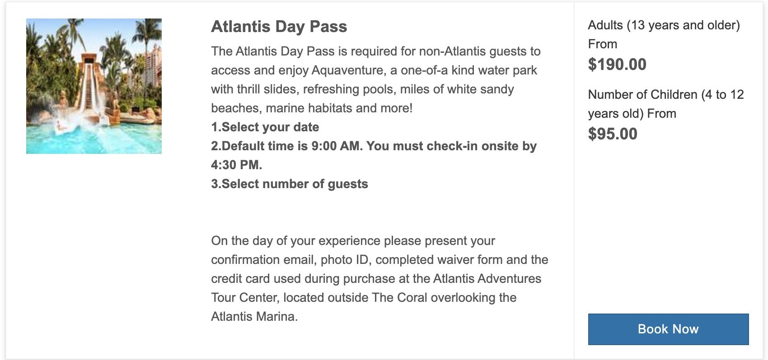
Task: Click the 'Atlantis Marina.' text
Action: point(254,317)
